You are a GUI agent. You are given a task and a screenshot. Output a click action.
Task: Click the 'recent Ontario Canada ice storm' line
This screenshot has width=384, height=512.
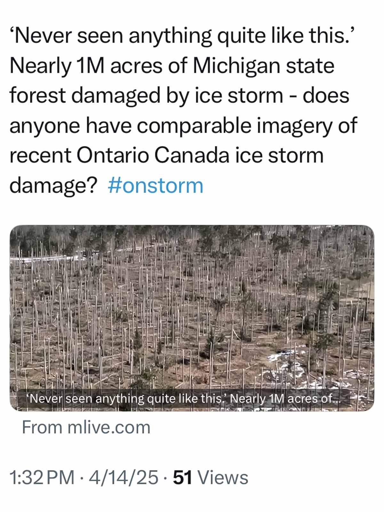(x=166, y=156)
